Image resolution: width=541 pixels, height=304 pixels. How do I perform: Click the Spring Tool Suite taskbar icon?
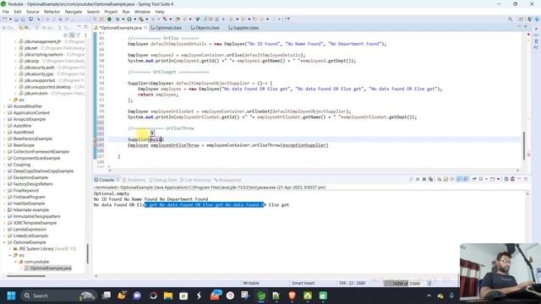click(x=261, y=296)
